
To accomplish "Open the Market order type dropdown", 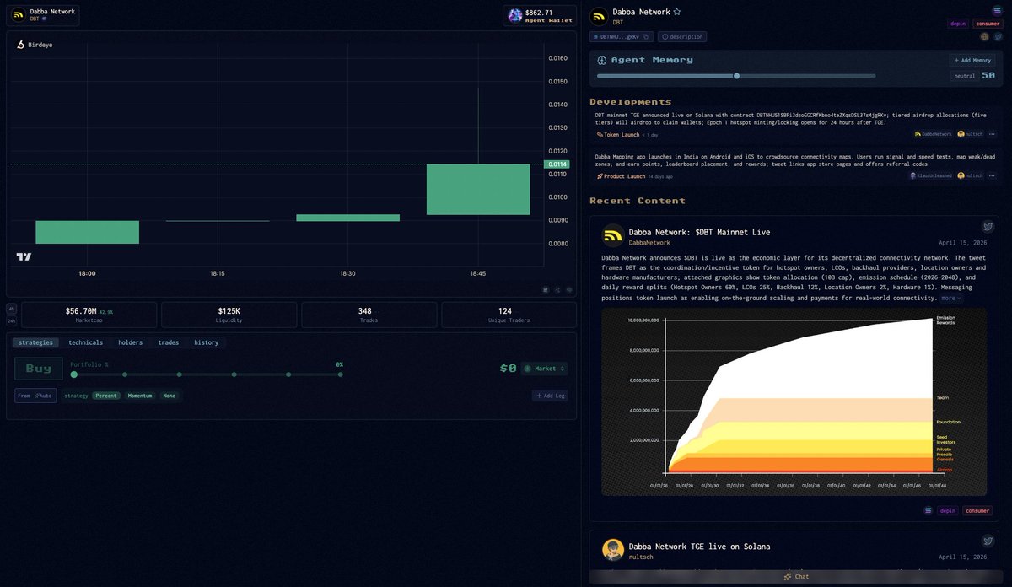I will coord(544,369).
